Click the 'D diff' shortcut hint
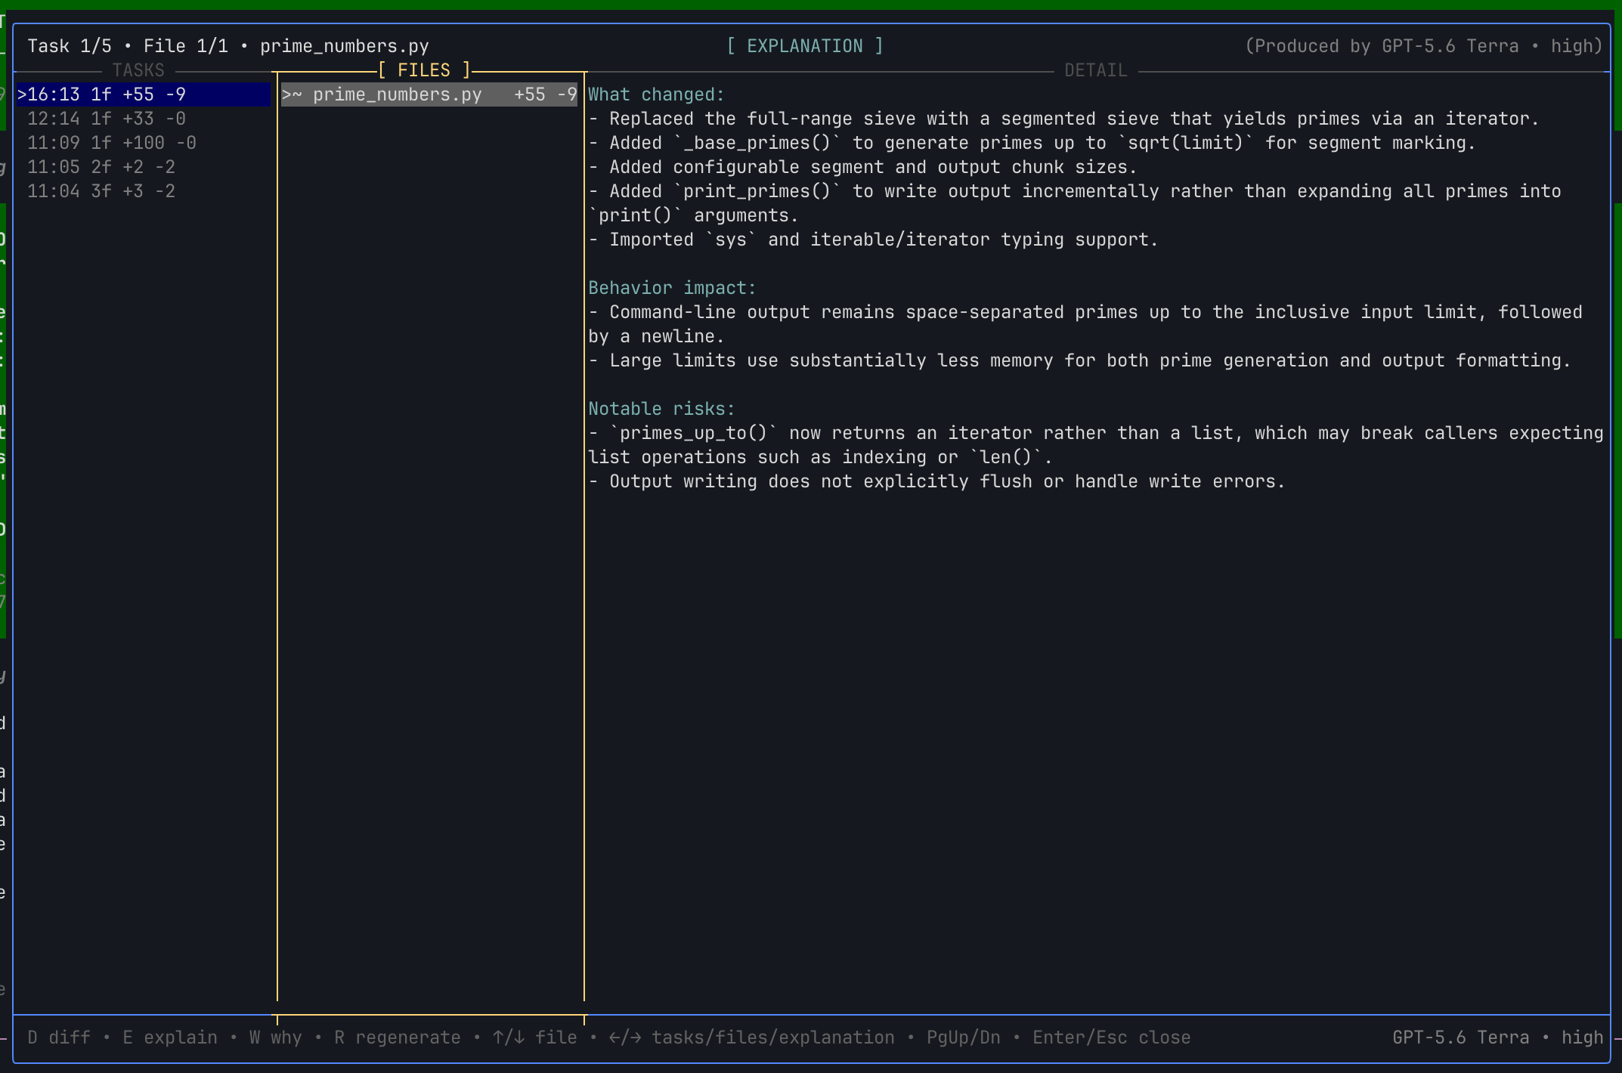Image resolution: width=1622 pixels, height=1073 pixels. click(x=59, y=1037)
